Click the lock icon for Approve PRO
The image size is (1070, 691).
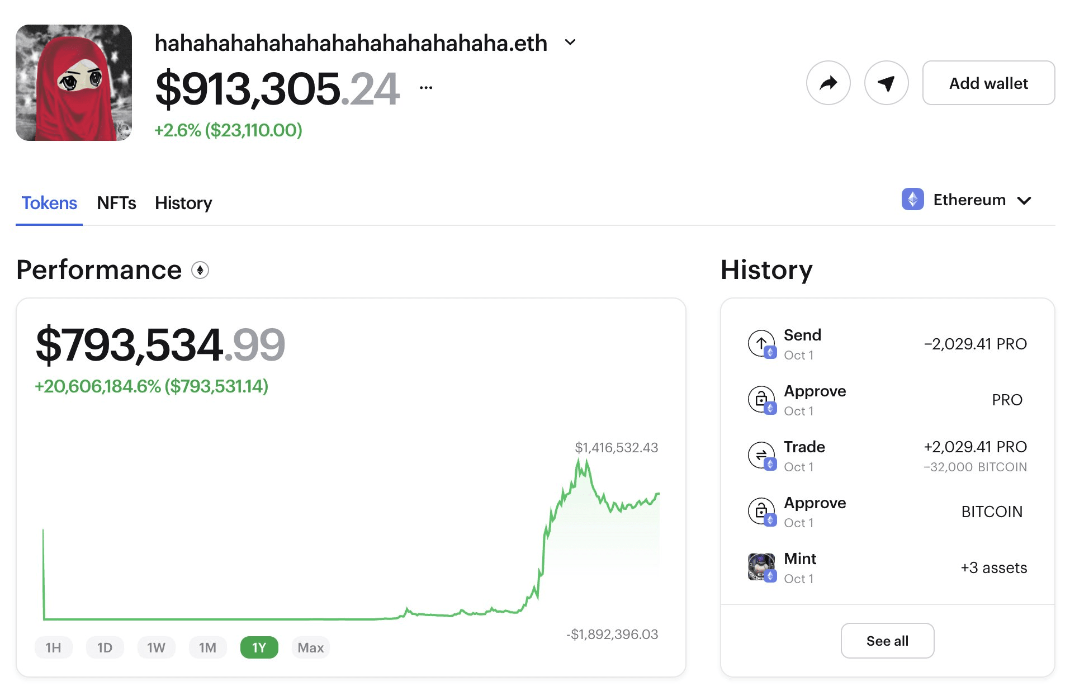click(x=761, y=399)
